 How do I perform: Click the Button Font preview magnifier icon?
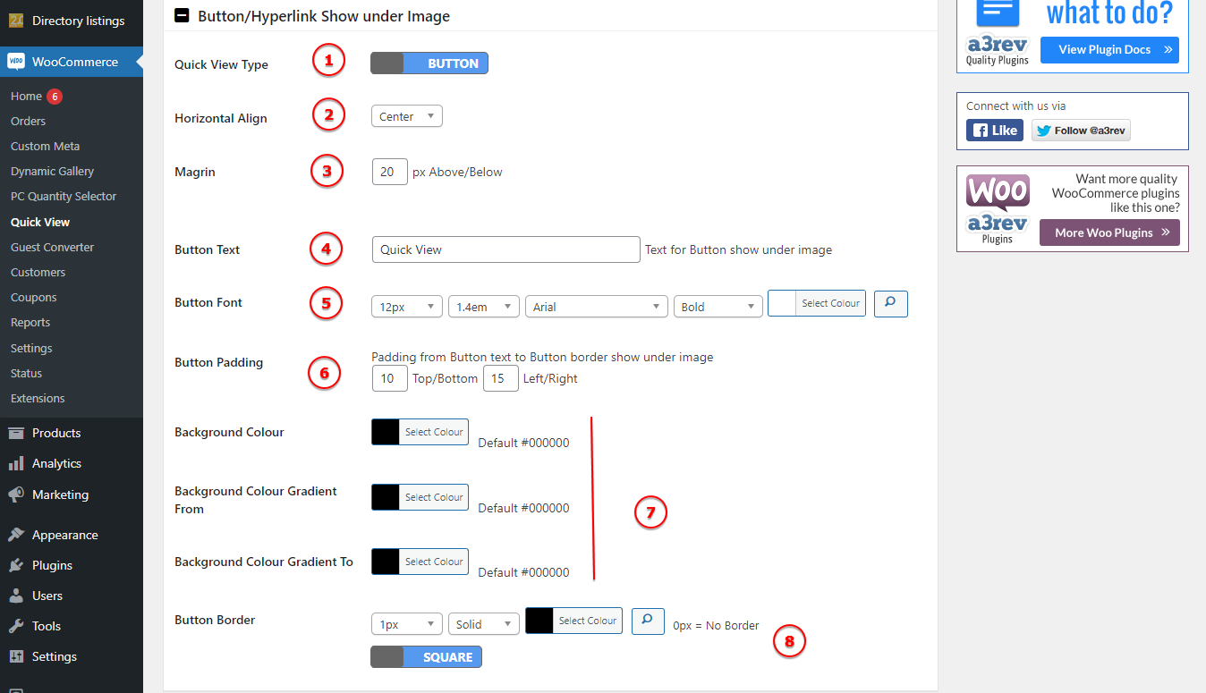890,303
